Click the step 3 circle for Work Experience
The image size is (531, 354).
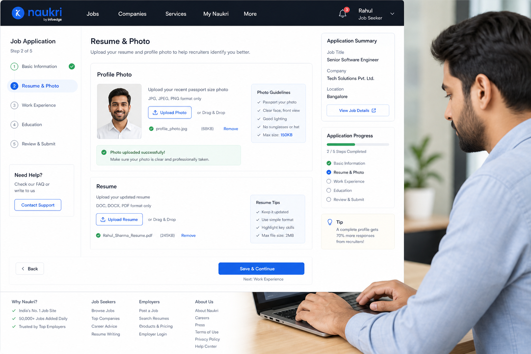click(x=14, y=105)
